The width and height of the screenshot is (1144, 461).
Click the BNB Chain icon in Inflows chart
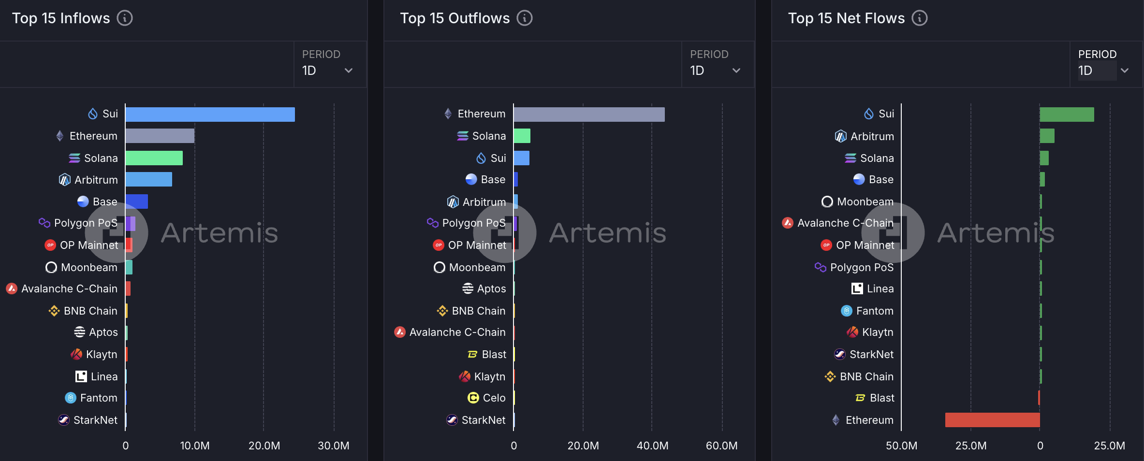54,311
